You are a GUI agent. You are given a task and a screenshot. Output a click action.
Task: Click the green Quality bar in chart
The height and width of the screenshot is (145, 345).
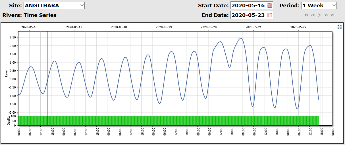click(x=142, y=121)
